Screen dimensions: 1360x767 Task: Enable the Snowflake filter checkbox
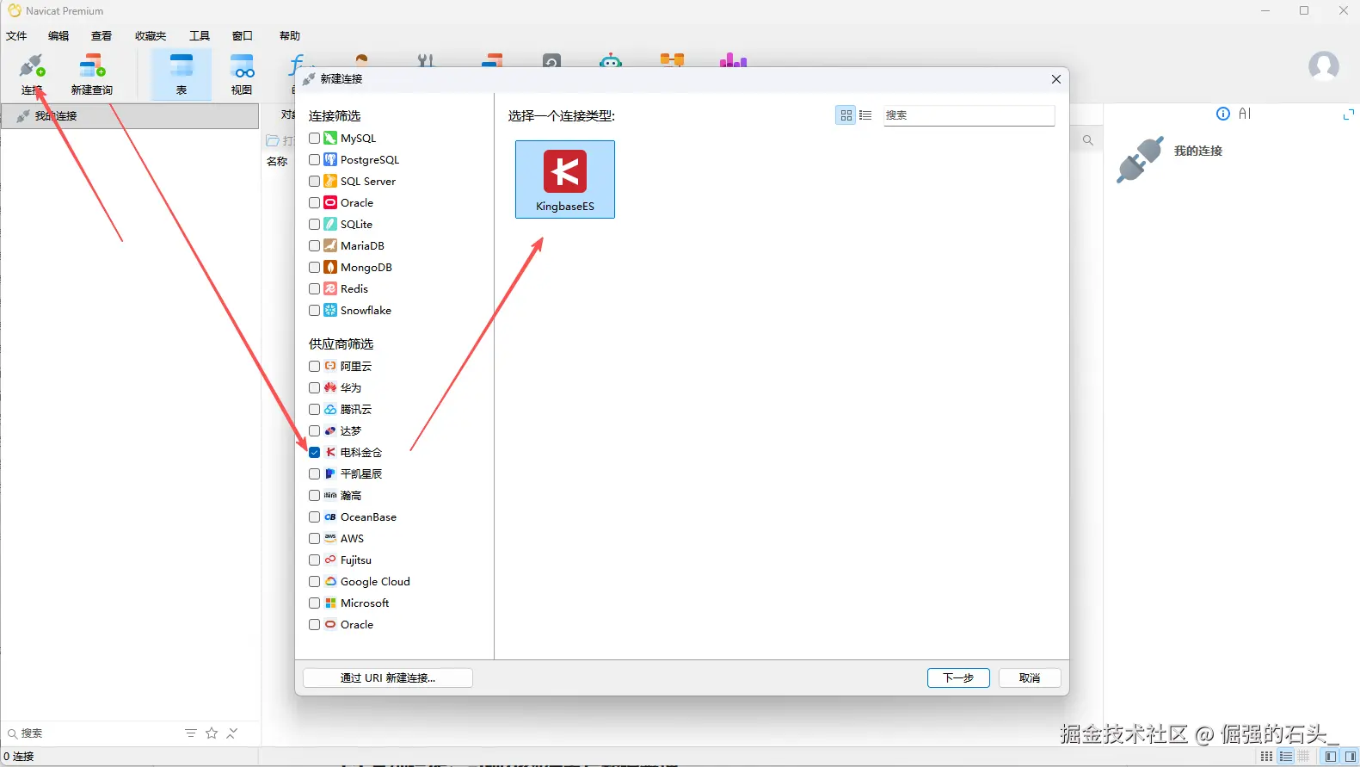[315, 310]
